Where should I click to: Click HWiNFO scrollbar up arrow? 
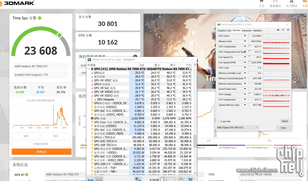tap(195, 65)
